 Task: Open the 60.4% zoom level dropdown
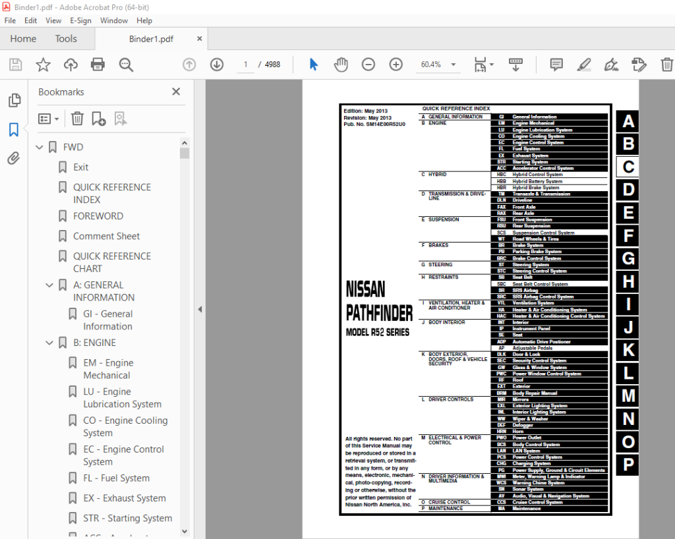pos(438,65)
